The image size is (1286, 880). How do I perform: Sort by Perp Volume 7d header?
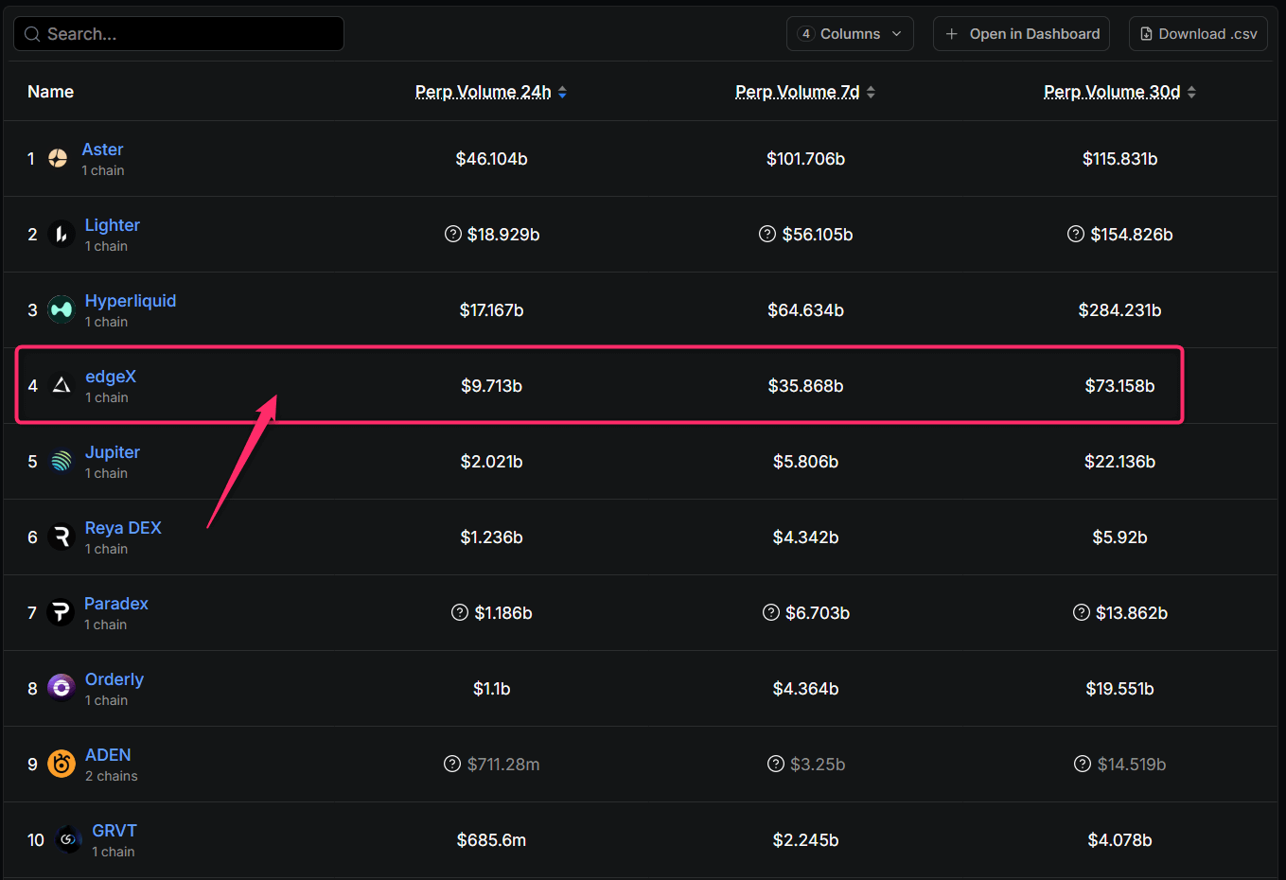coord(798,92)
